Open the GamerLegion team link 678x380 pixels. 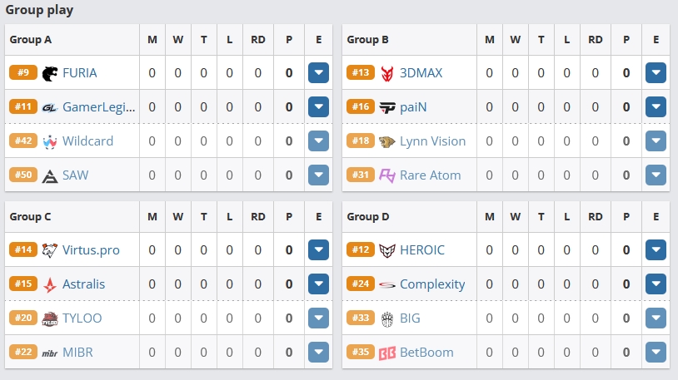click(98, 107)
